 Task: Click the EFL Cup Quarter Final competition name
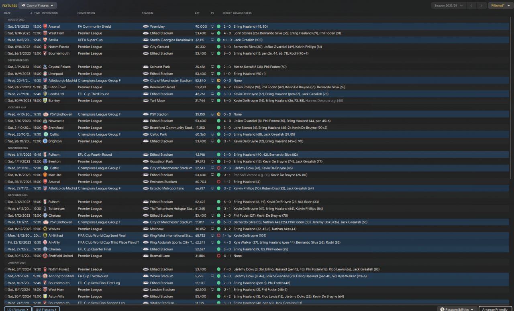point(94,249)
